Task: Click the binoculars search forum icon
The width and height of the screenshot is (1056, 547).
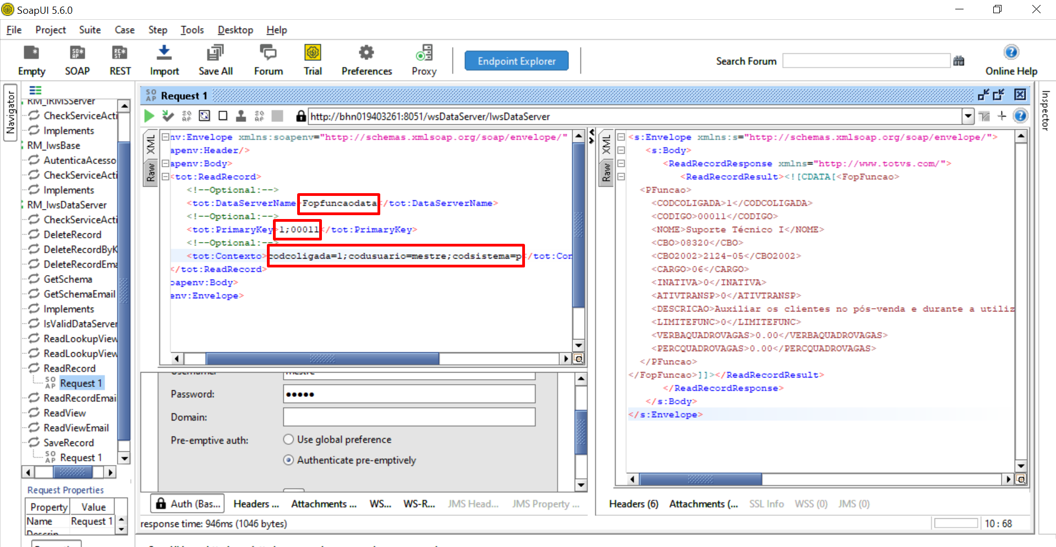Action: (x=959, y=61)
